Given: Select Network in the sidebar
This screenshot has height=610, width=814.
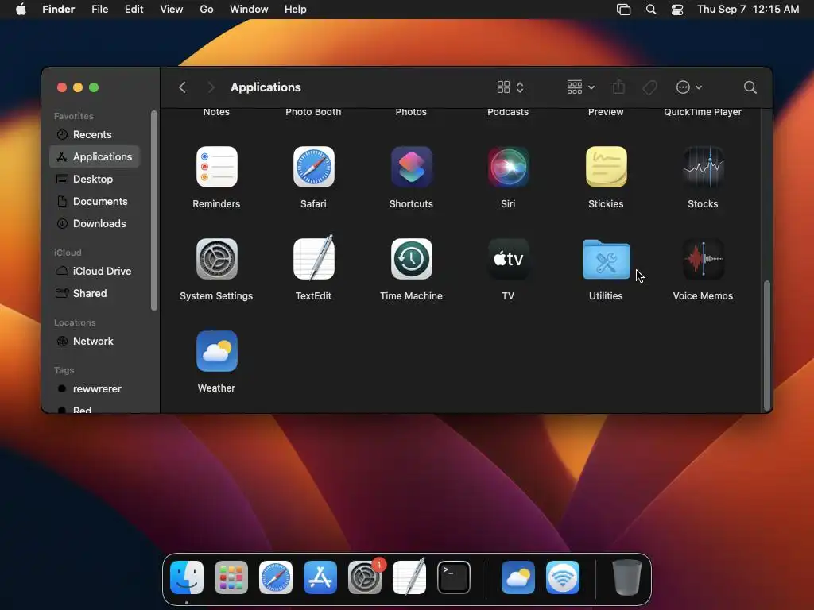Looking at the screenshot, I should click(x=95, y=342).
